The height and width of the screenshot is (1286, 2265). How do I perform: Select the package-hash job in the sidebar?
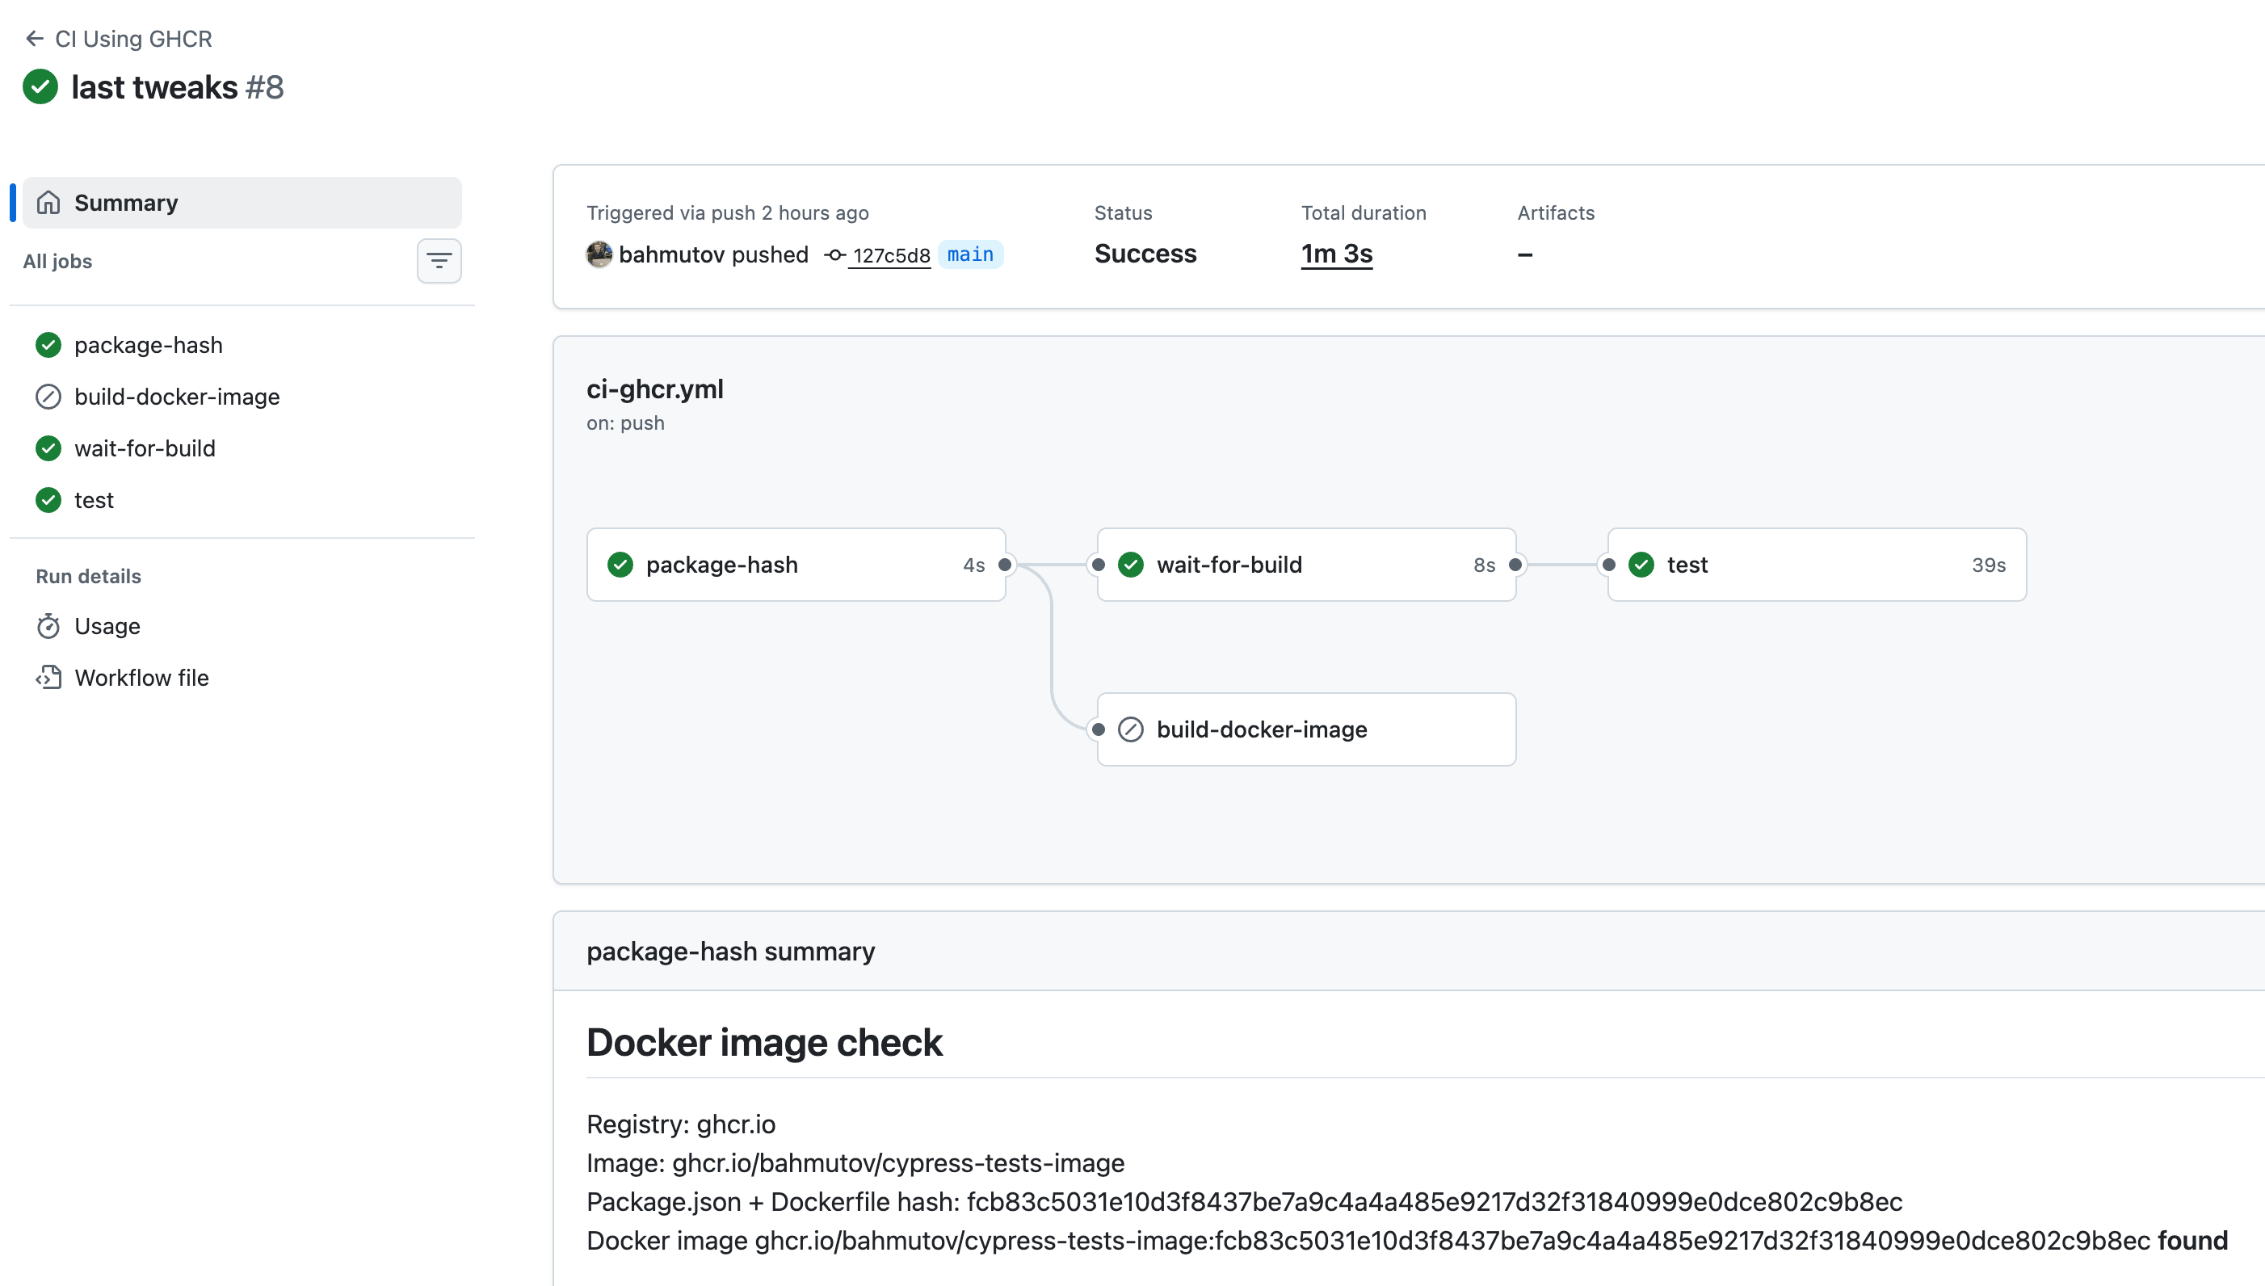tap(148, 344)
